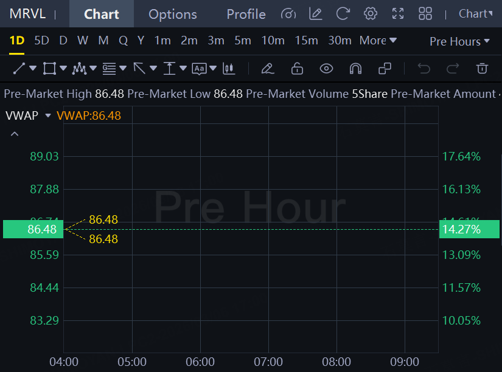502x372 pixels.
Task: Select the text annotation tool
Action: (x=199, y=69)
